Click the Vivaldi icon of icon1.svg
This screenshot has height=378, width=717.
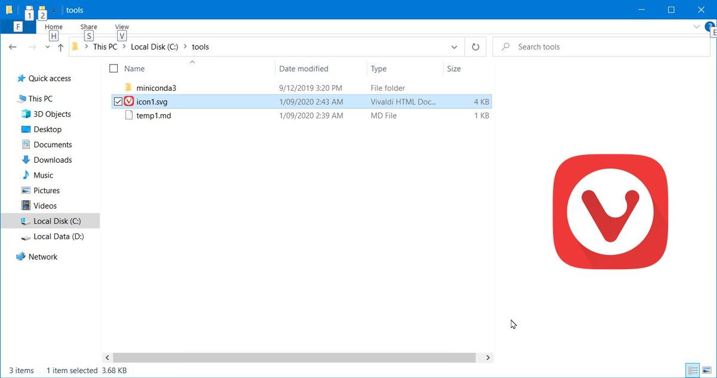pos(128,102)
